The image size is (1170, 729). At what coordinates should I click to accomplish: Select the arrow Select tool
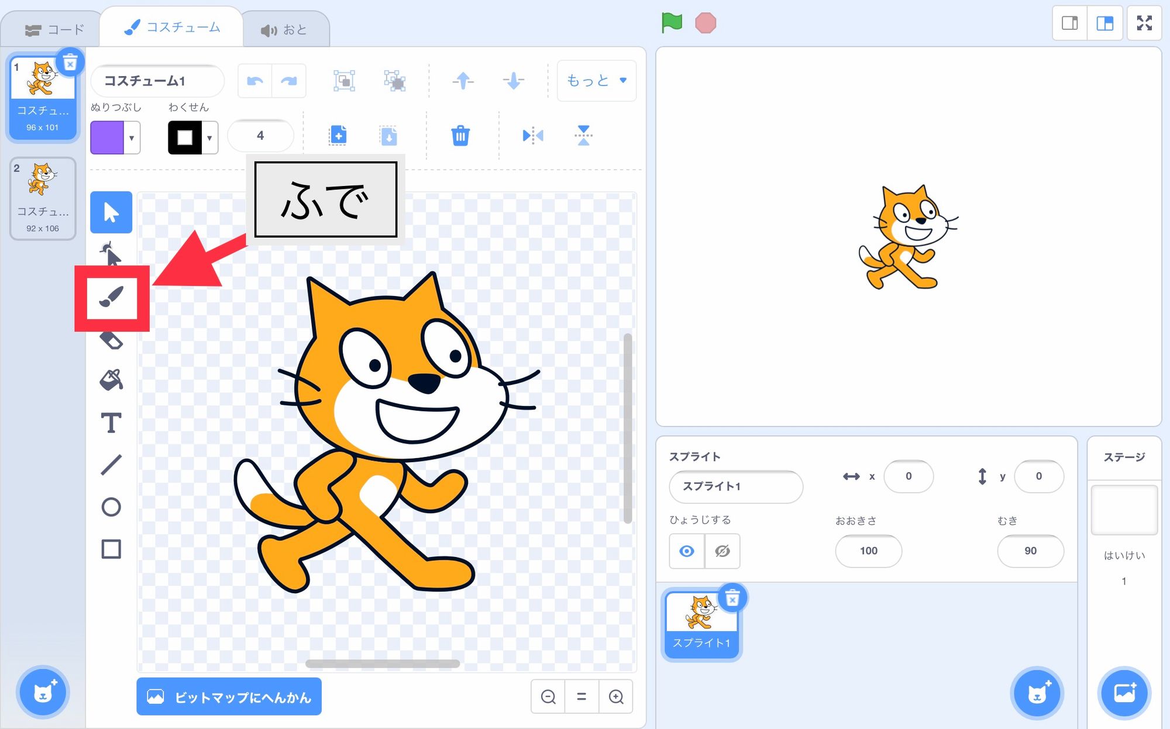111,212
